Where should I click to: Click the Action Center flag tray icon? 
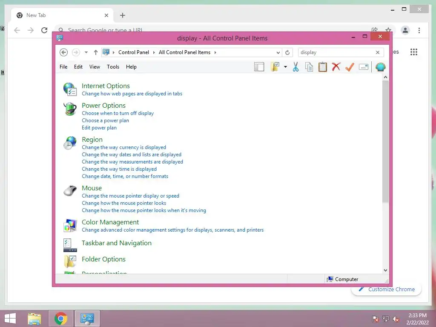(376, 318)
